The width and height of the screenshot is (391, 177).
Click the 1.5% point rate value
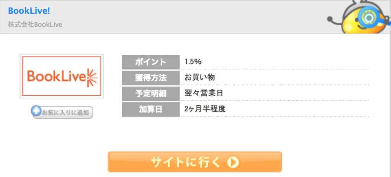[x=193, y=61]
